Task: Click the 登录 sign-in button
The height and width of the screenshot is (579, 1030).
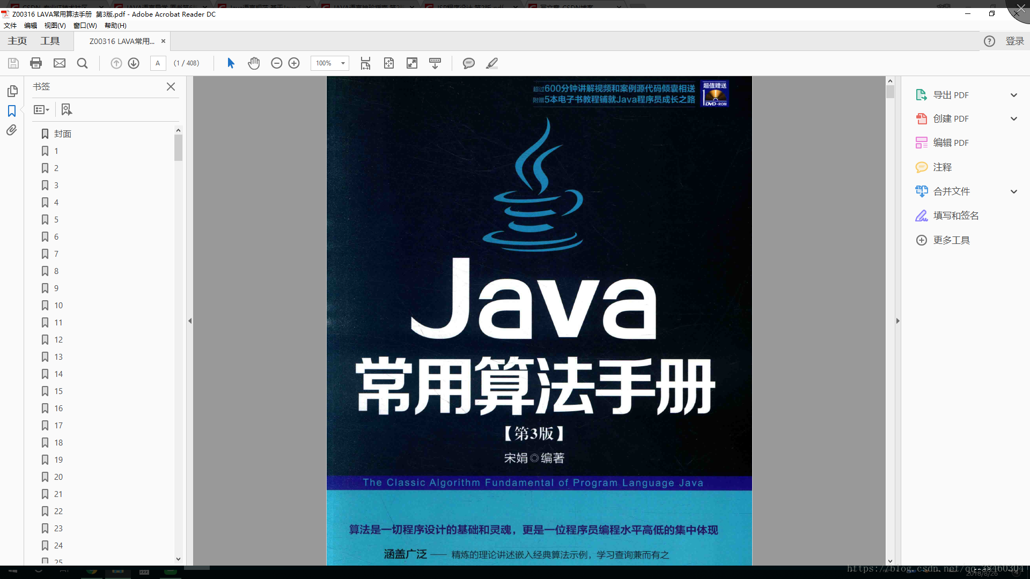Action: tap(1014, 41)
